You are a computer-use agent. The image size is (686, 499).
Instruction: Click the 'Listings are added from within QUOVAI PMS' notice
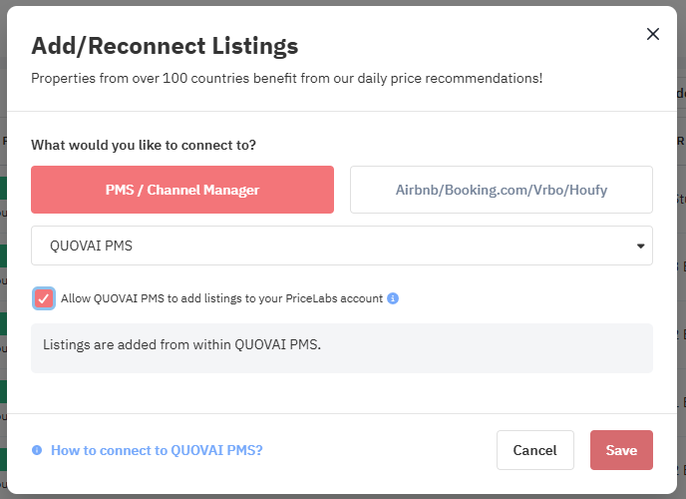pos(342,348)
